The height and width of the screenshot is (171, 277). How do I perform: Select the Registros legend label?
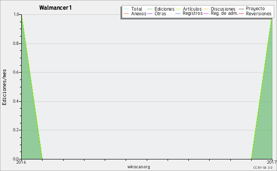(193, 13)
